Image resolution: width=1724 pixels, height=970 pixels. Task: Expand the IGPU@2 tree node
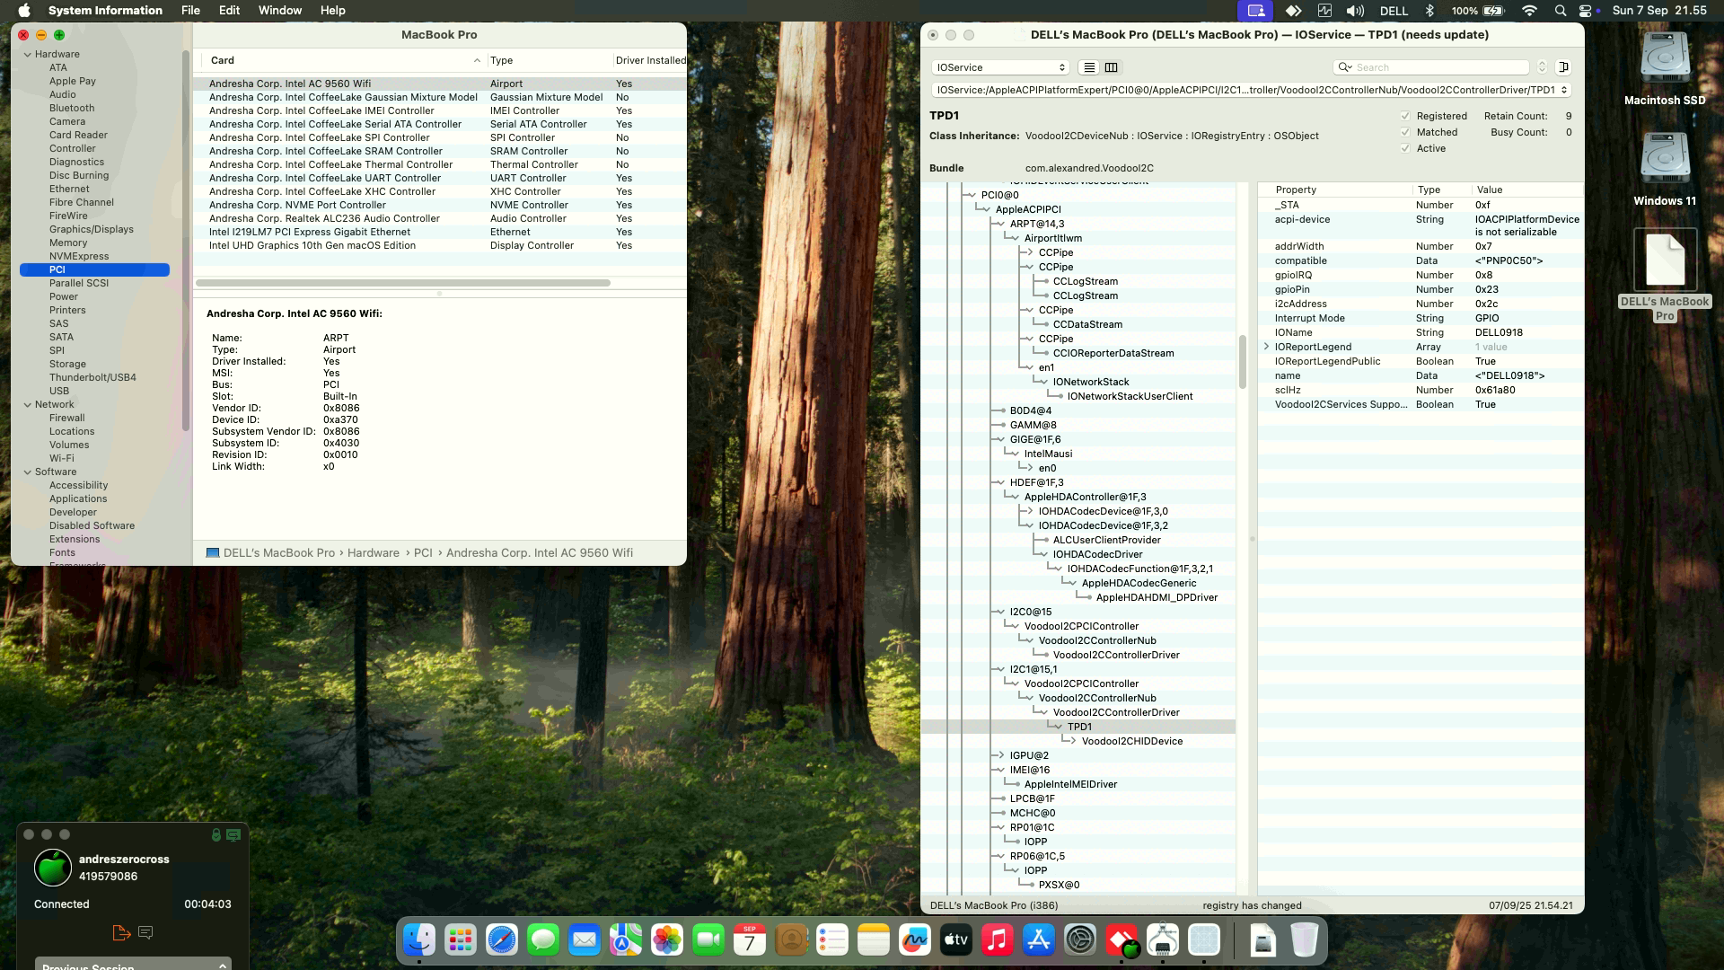(x=1000, y=755)
